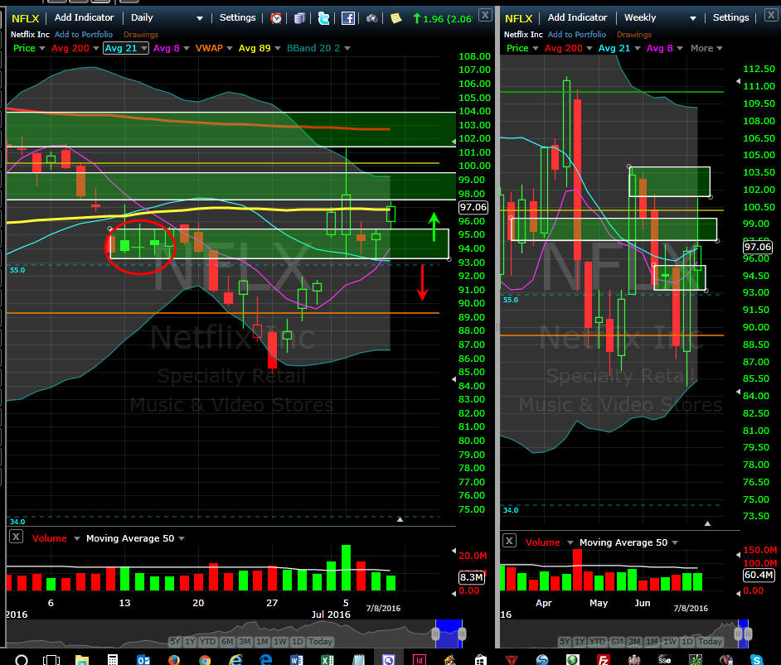The height and width of the screenshot is (665, 781).
Task: Open Settings on the weekly chart
Action: tap(730, 18)
